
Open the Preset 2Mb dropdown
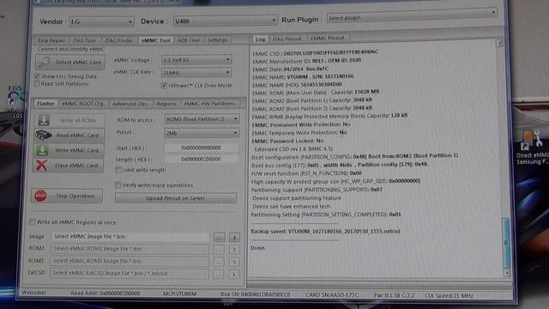point(202,133)
